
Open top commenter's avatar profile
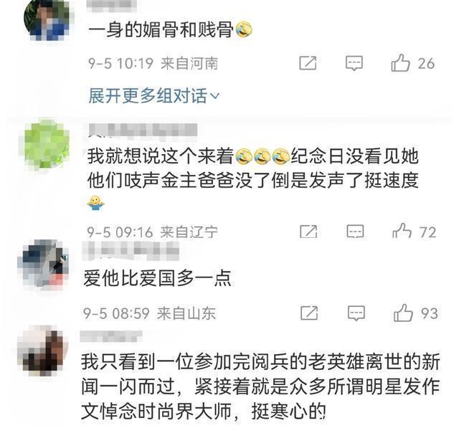click(47, 19)
